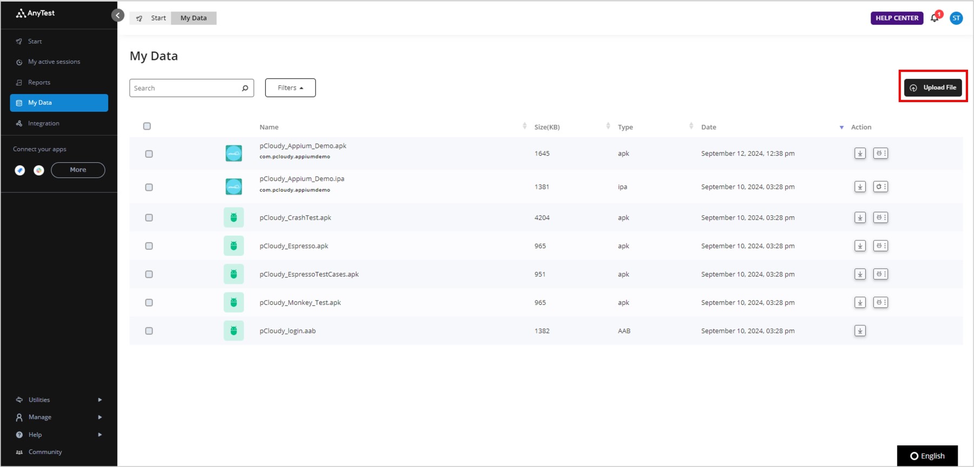
Task: Click the pCloudy_Espresso.apk file name
Action: point(294,246)
